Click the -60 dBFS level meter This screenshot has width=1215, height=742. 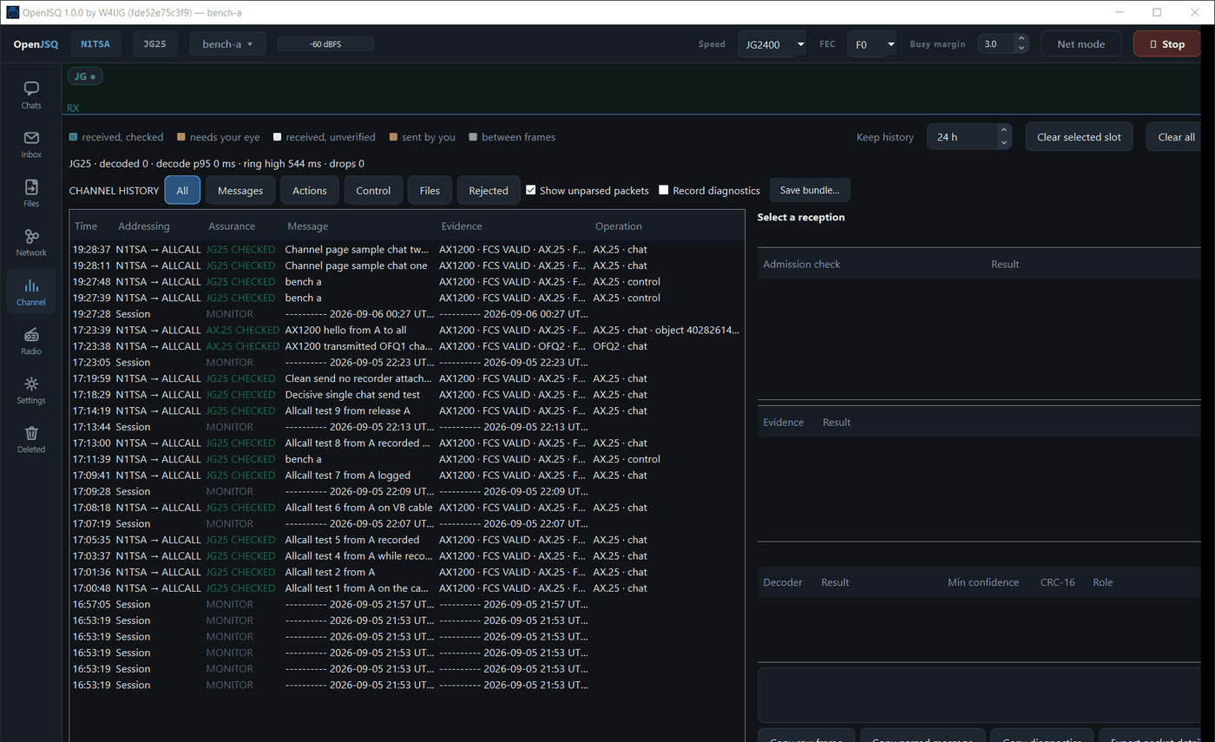[325, 43]
